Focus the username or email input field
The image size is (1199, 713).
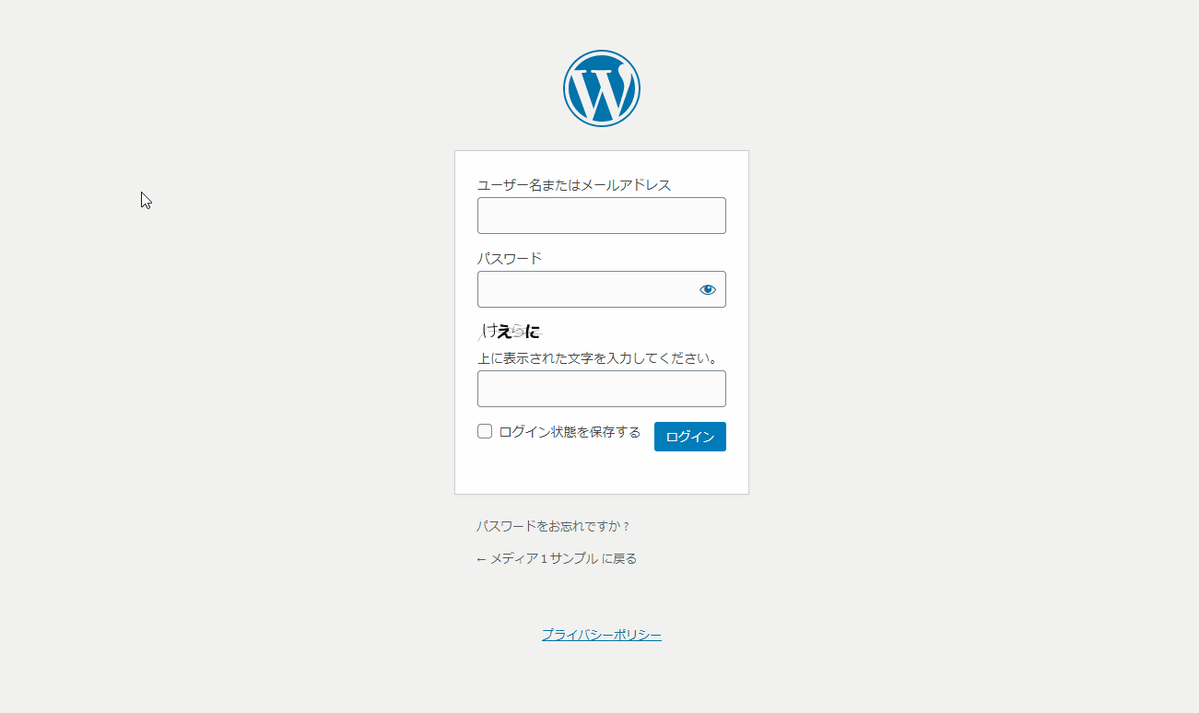pos(601,216)
